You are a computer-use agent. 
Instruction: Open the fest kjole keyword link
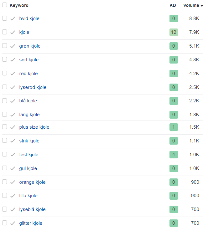[x=29, y=155]
